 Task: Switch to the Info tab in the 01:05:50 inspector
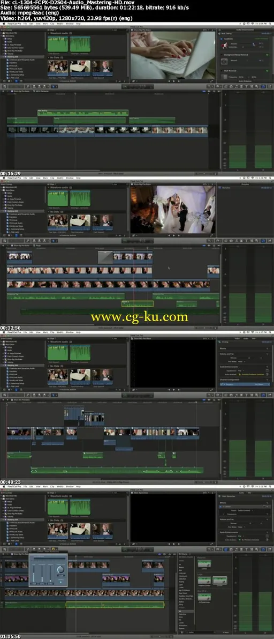coord(249,493)
